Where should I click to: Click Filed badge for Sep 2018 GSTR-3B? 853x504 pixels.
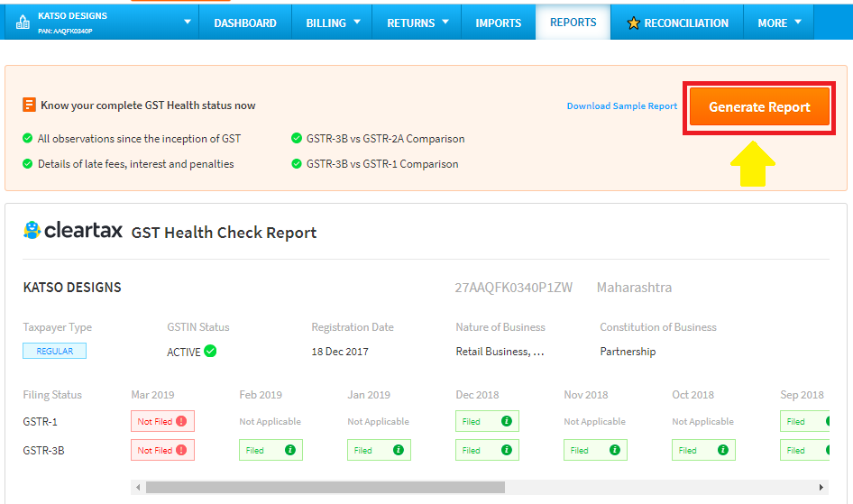804,450
